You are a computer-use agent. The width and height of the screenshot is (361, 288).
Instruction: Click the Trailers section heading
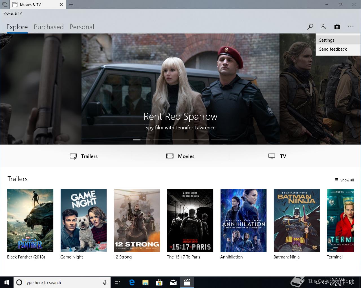(17, 179)
